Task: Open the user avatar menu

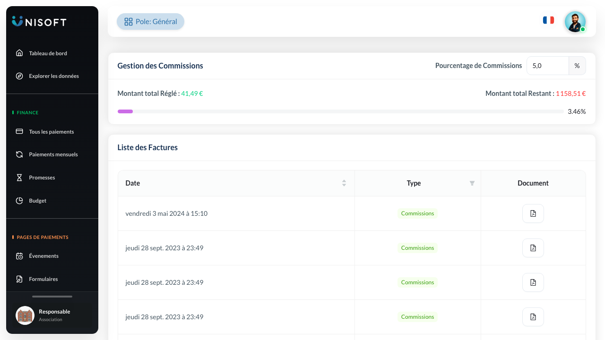Action: (575, 22)
